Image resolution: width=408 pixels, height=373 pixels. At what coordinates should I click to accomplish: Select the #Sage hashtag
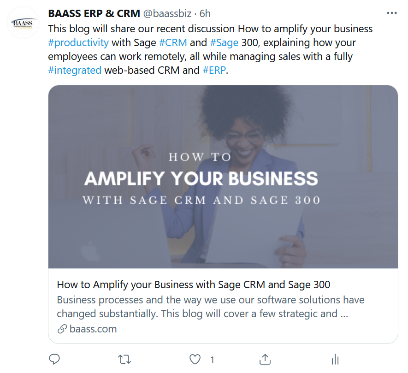coord(224,43)
